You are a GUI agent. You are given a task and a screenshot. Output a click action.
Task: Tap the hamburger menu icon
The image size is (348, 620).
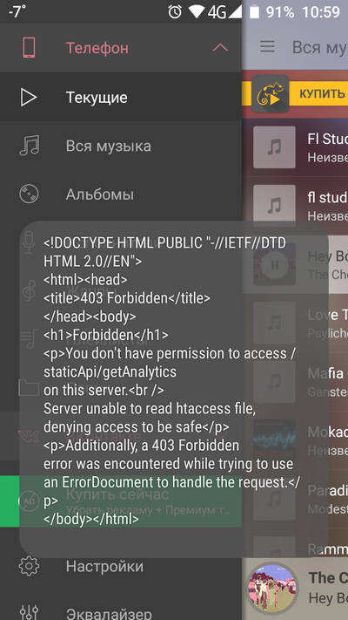267,47
